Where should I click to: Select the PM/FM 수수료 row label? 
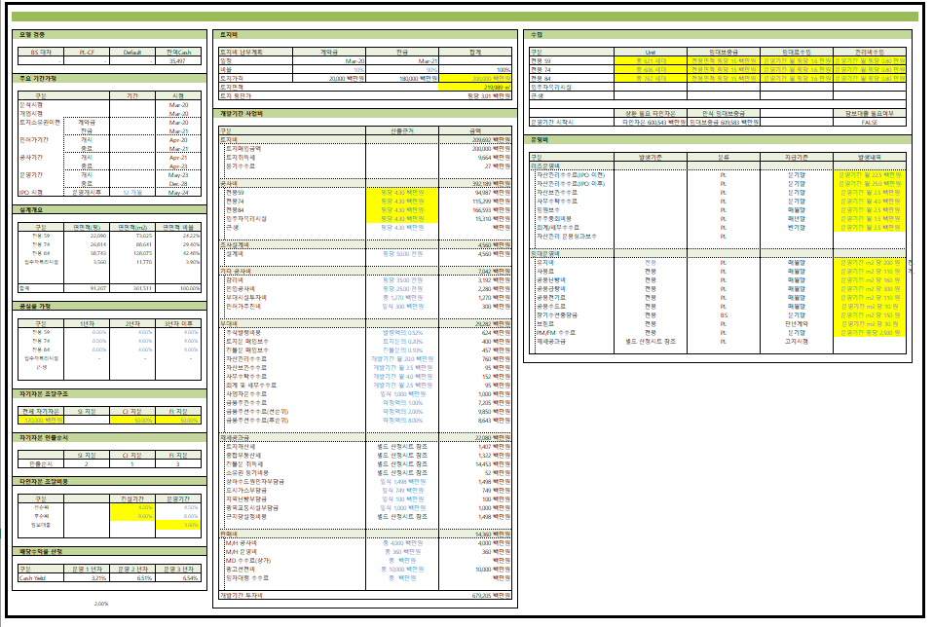[556, 333]
